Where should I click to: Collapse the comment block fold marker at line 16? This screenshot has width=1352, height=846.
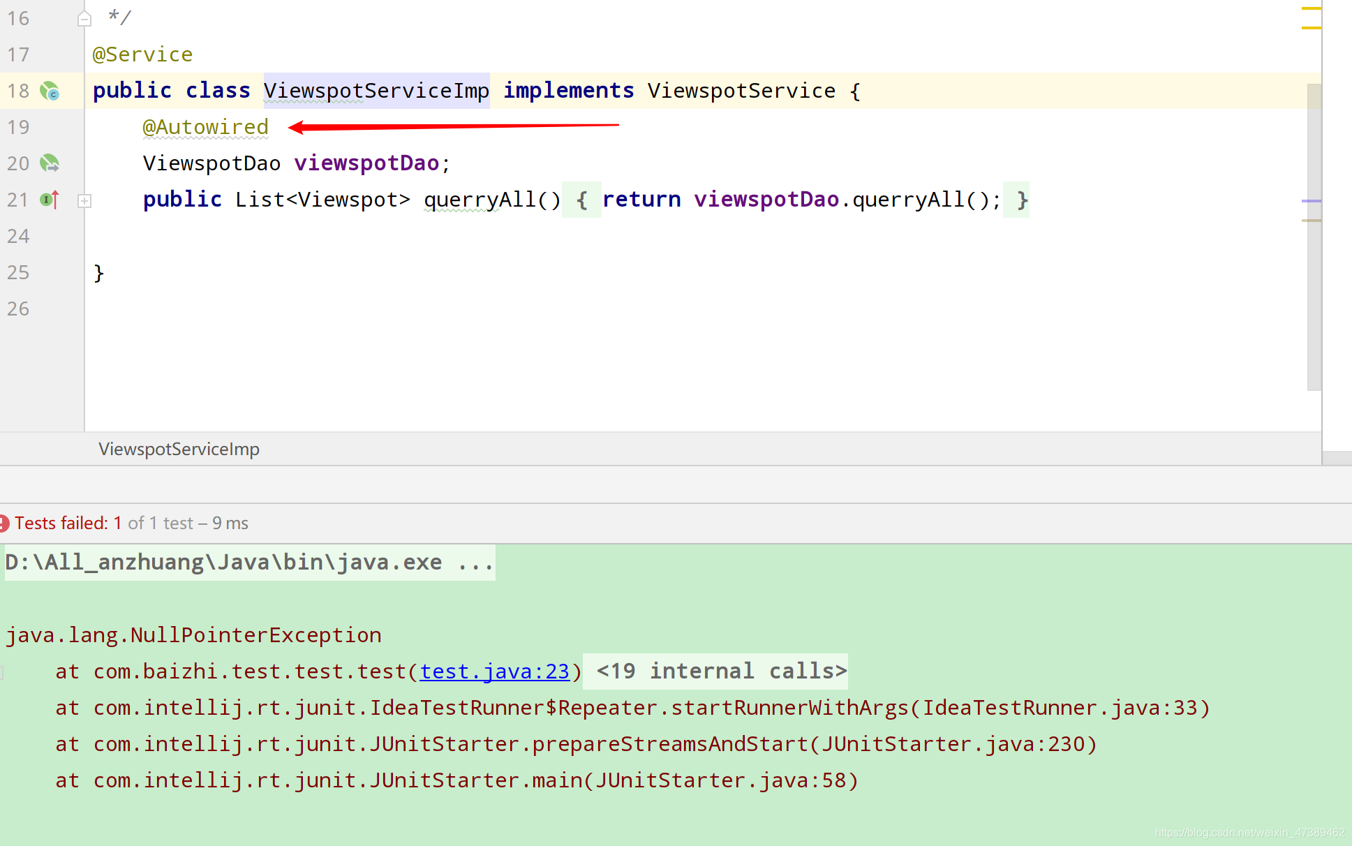[x=84, y=19]
